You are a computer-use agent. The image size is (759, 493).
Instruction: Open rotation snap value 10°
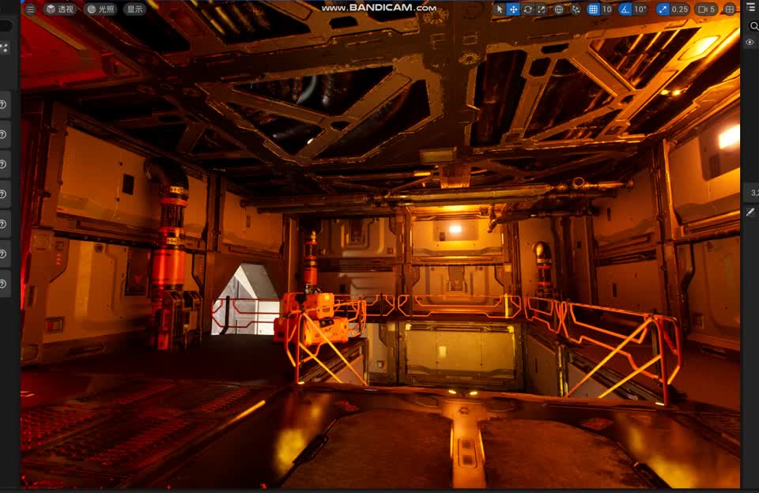640,9
